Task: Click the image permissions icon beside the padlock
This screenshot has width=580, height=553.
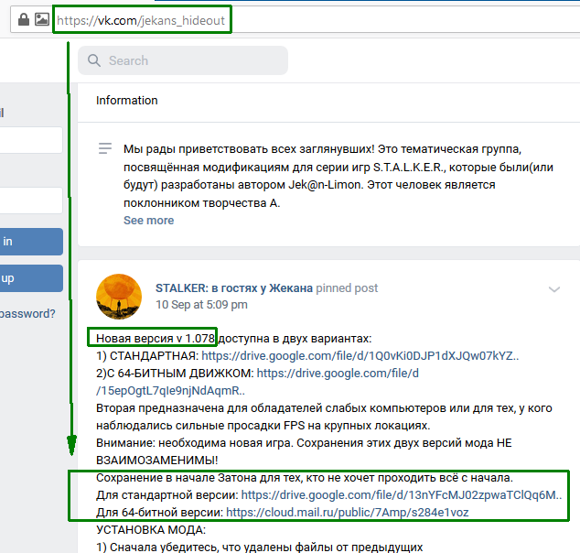Action: (x=42, y=19)
